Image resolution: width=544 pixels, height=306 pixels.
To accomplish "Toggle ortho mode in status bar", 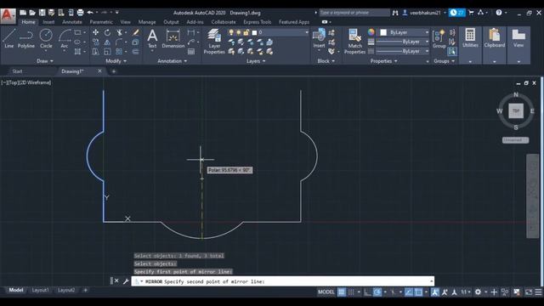I will [x=367, y=292].
